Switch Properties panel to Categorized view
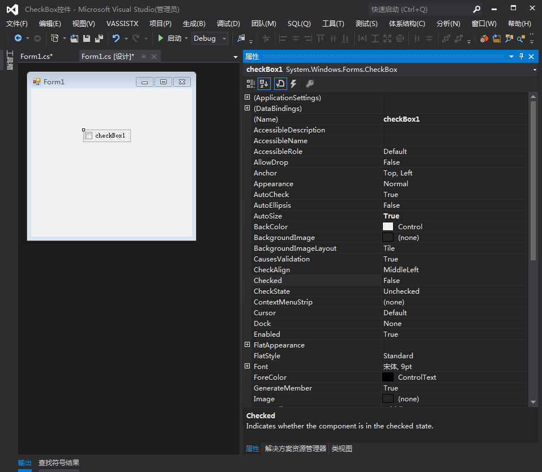Screen dimensions: 542x472 click(250, 83)
